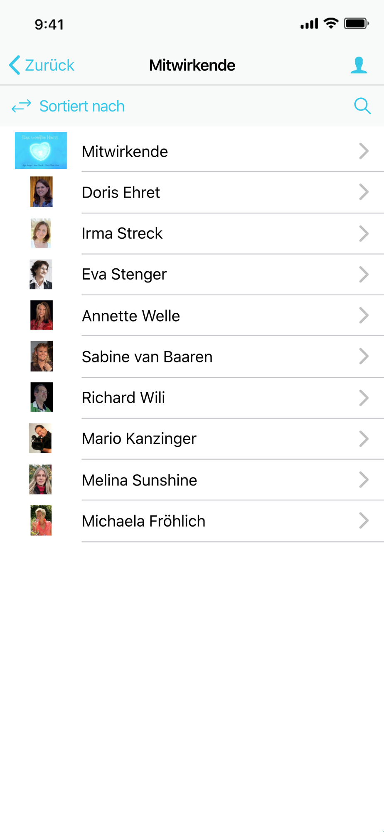
Task: Tap the search magnifier icon
Action: tap(362, 106)
